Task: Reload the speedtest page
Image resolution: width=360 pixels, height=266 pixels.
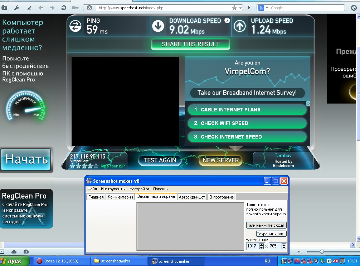Action: pos(64,8)
